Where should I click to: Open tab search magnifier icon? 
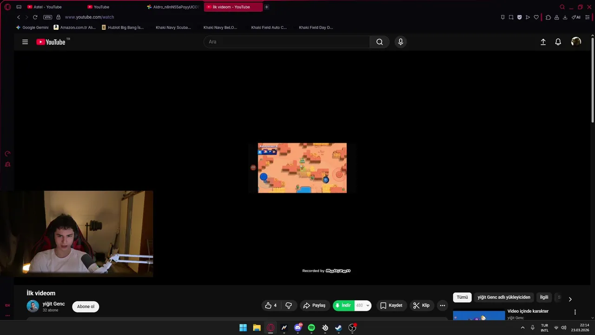(562, 7)
